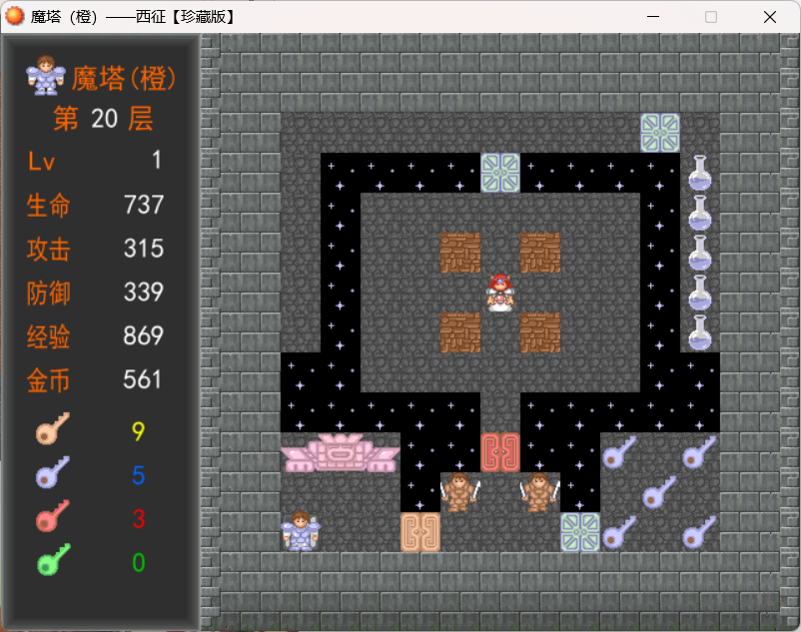Click the 经验 value 869

pyautogui.click(x=143, y=335)
